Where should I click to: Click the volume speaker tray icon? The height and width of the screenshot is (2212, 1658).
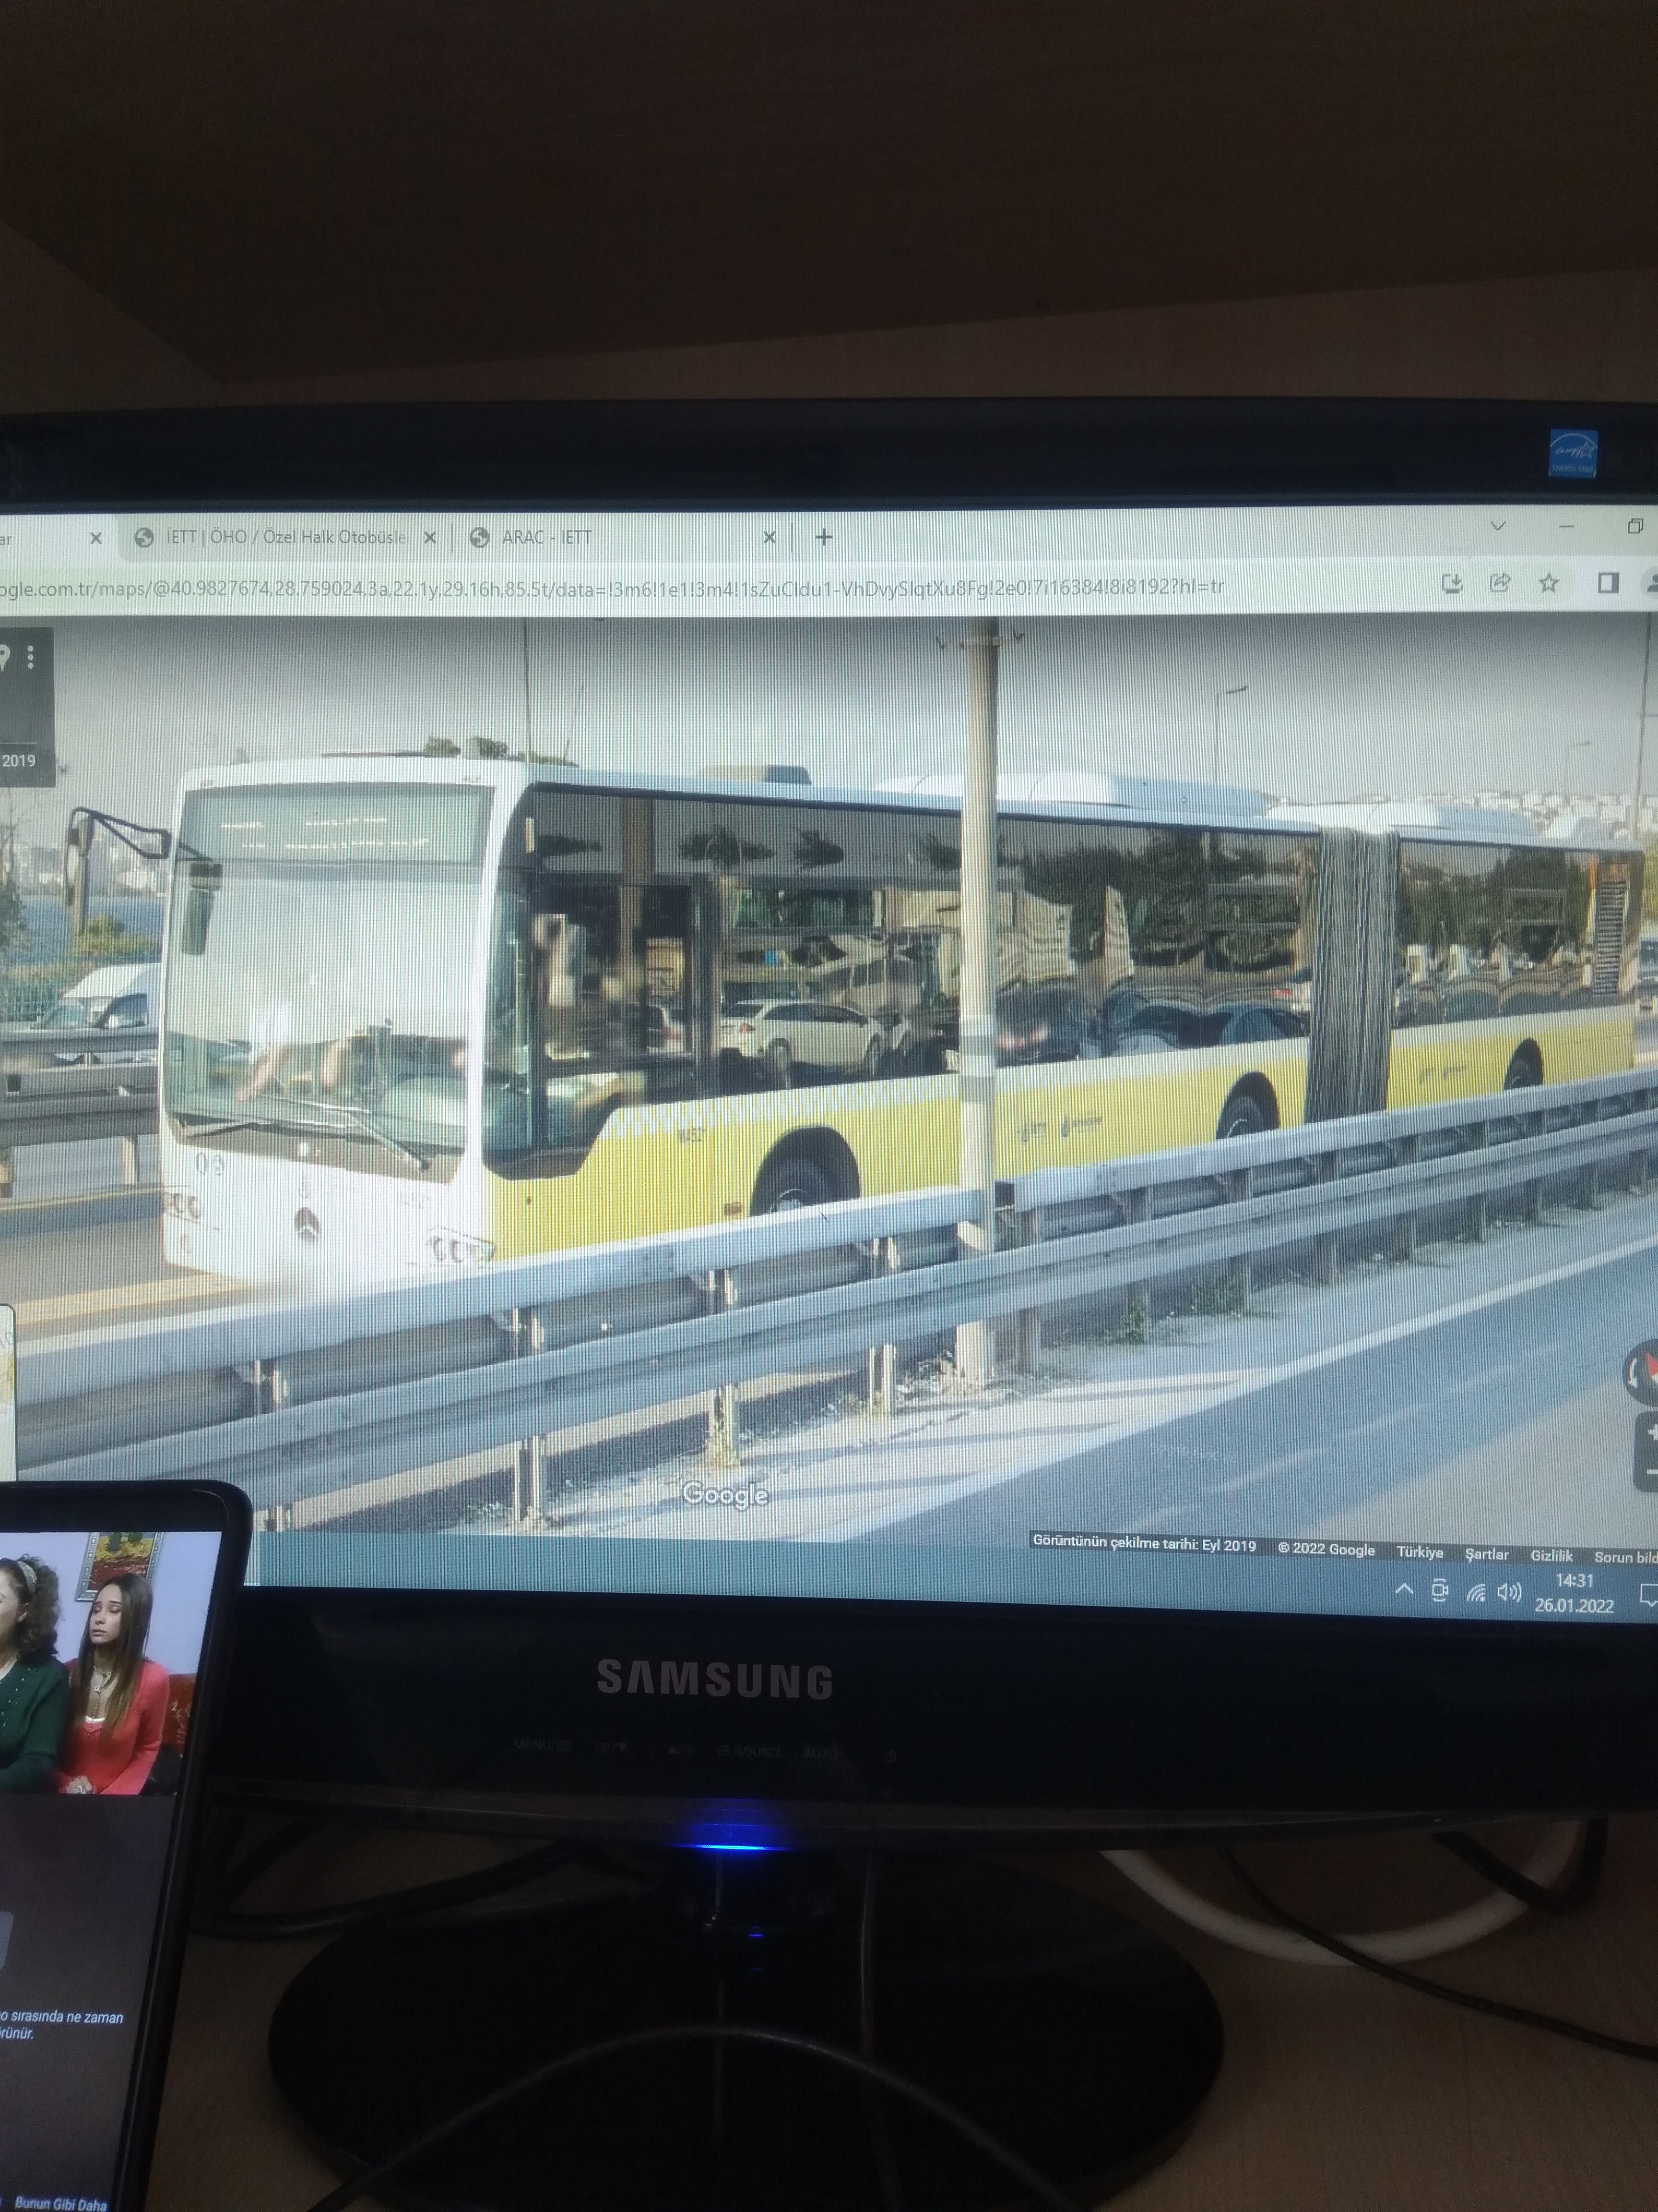[x=1509, y=1592]
